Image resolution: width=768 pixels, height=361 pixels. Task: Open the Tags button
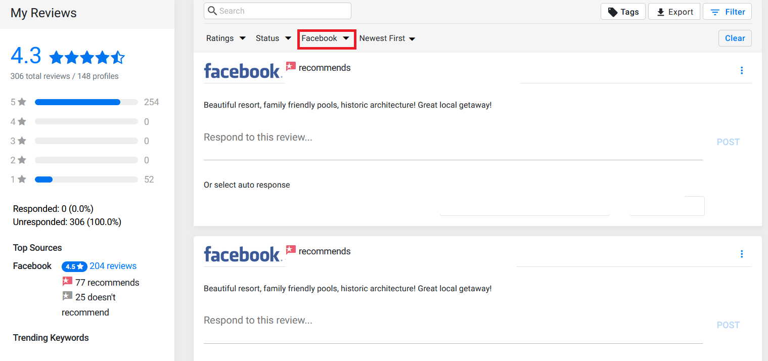tap(623, 12)
